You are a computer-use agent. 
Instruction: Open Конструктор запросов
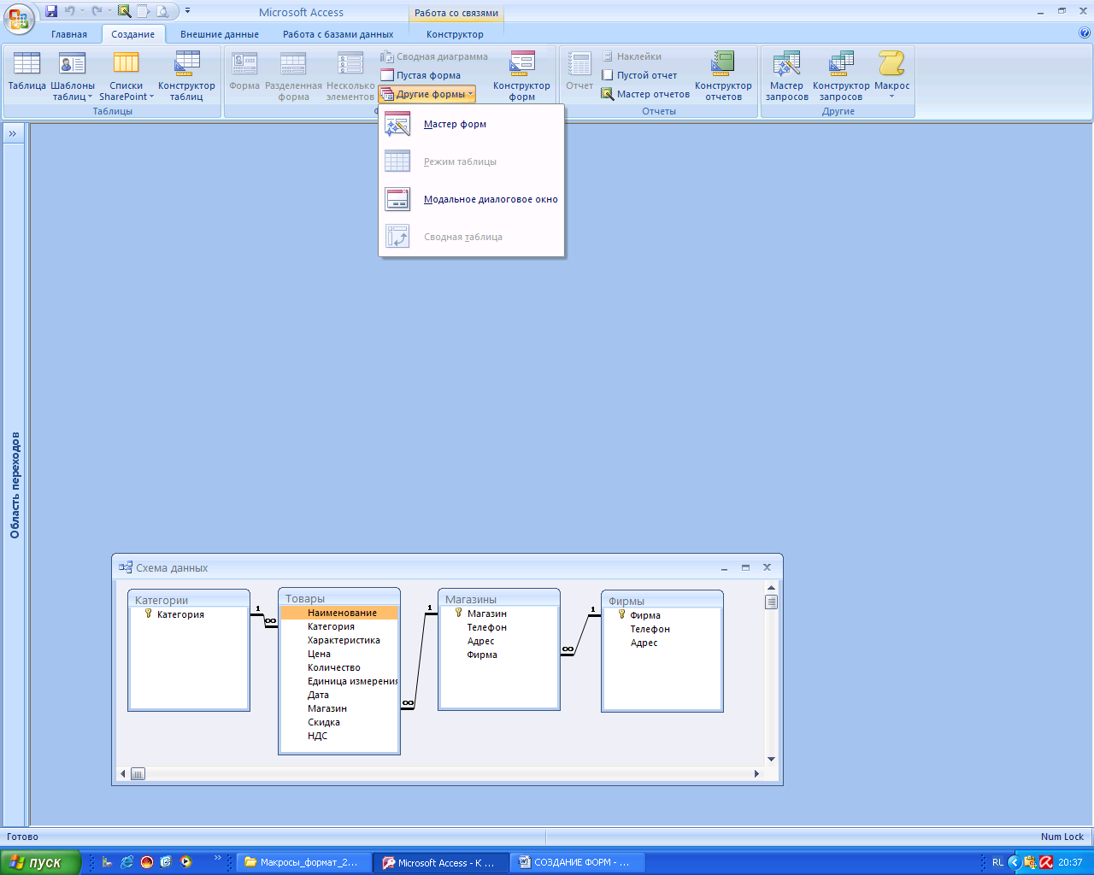click(x=841, y=76)
